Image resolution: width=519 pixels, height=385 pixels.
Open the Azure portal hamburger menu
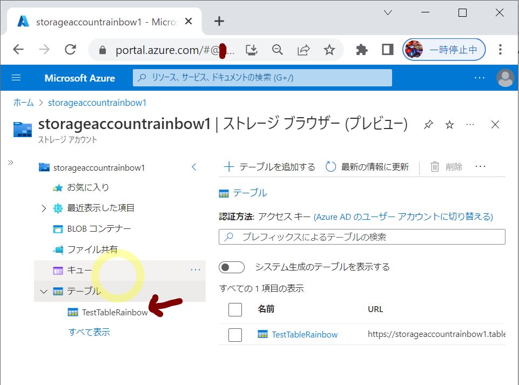coord(16,78)
